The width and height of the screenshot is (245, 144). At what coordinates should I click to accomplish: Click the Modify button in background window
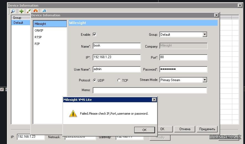[x=160, y=137]
